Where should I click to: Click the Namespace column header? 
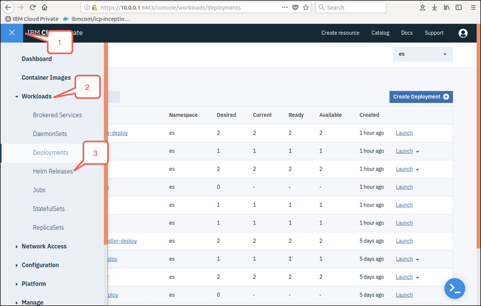183,115
